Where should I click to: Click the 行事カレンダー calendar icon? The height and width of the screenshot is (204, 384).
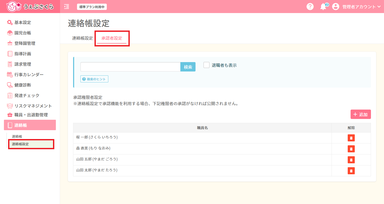[x=10, y=75]
